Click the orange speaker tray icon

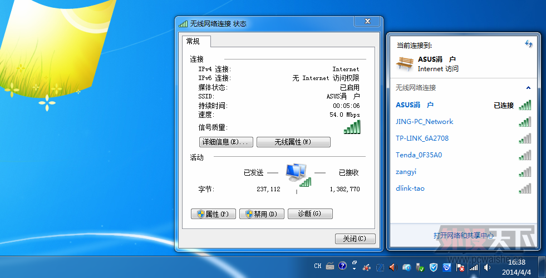click(393, 267)
